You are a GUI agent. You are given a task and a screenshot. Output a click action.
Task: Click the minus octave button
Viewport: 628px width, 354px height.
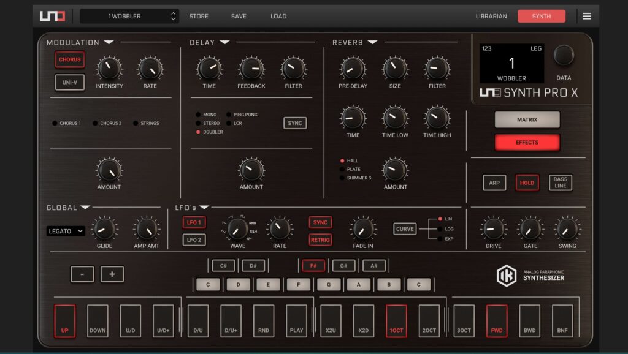click(x=82, y=274)
